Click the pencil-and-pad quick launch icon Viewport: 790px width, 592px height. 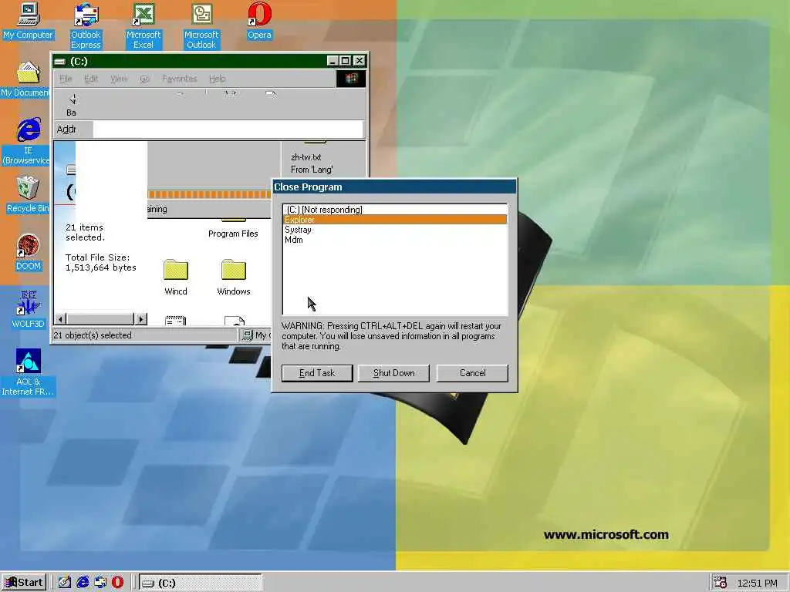pyautogui.click(x=64, y=582)
